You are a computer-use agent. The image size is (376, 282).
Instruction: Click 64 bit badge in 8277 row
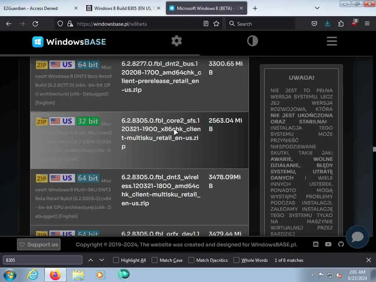[x=88, y=65]
